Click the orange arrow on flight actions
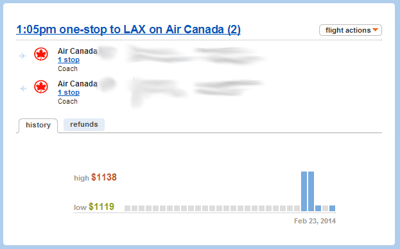Viewport: 400px width, 249px height. click(x=375, y=29)
